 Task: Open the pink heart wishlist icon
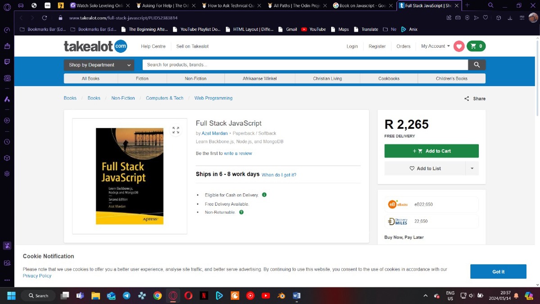pyautogui.click(x=459, y=46)
